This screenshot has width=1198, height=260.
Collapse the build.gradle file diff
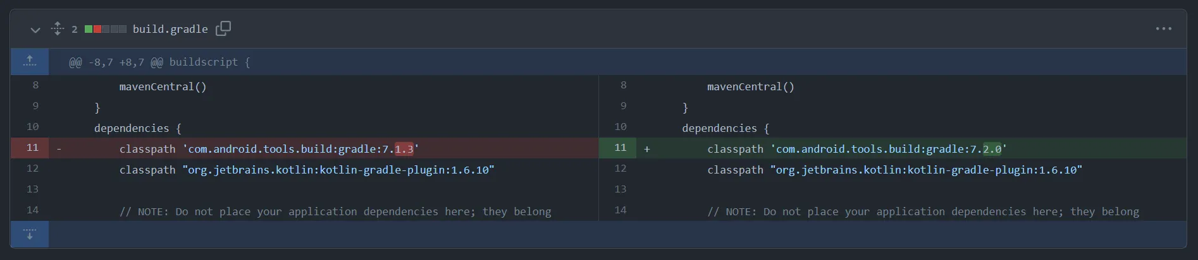35,30
